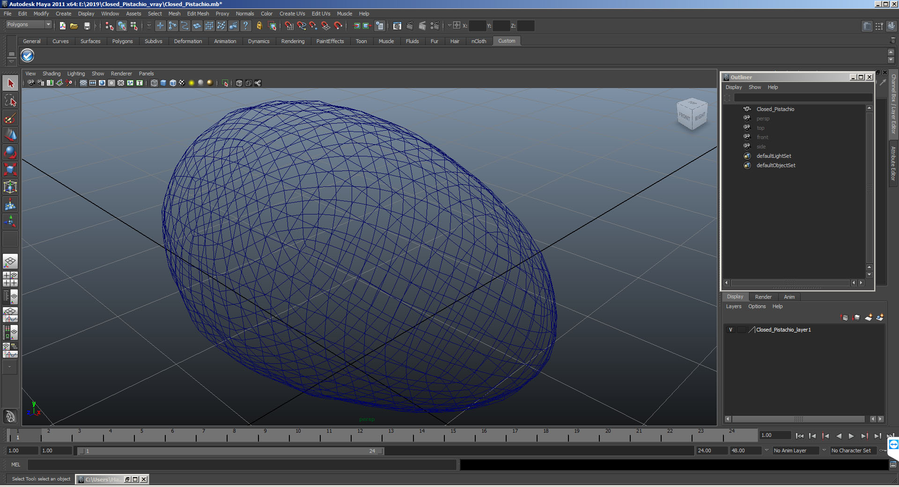Go to start of playback range

coord(799,436)
